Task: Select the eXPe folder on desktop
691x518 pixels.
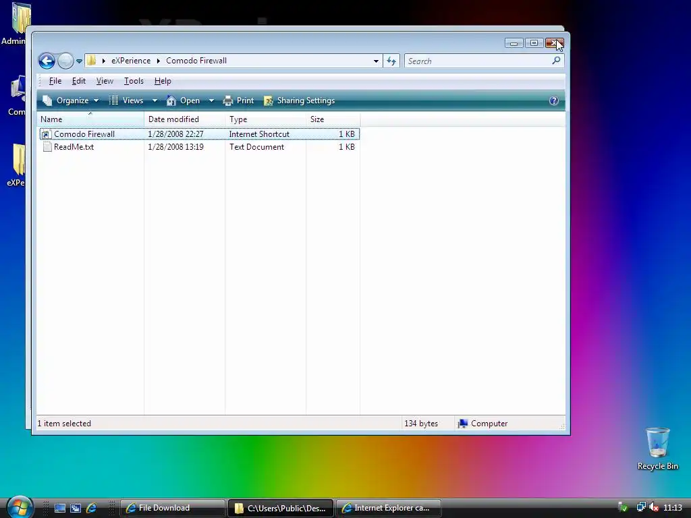Action: tap(16, 165)
